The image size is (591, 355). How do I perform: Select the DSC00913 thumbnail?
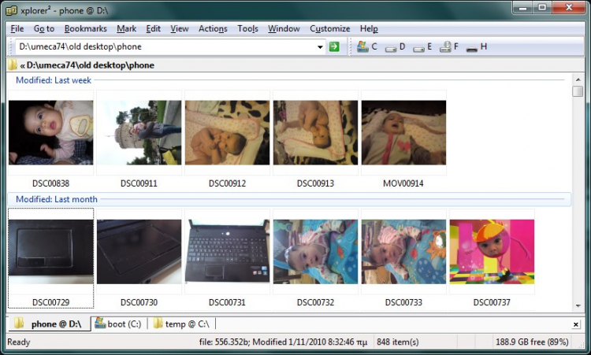coord(315,132)
